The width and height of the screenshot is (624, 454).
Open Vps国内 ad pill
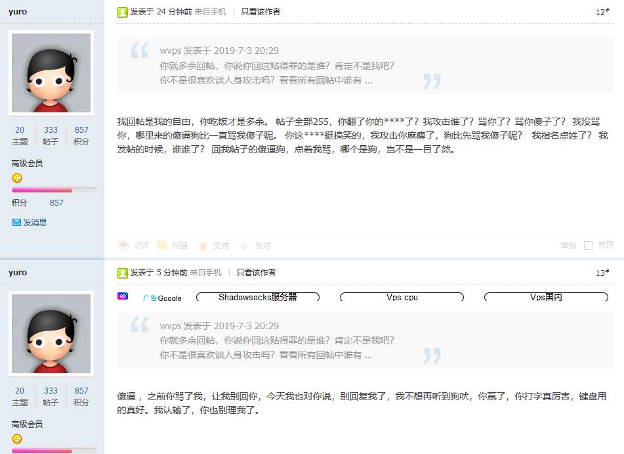546,297
